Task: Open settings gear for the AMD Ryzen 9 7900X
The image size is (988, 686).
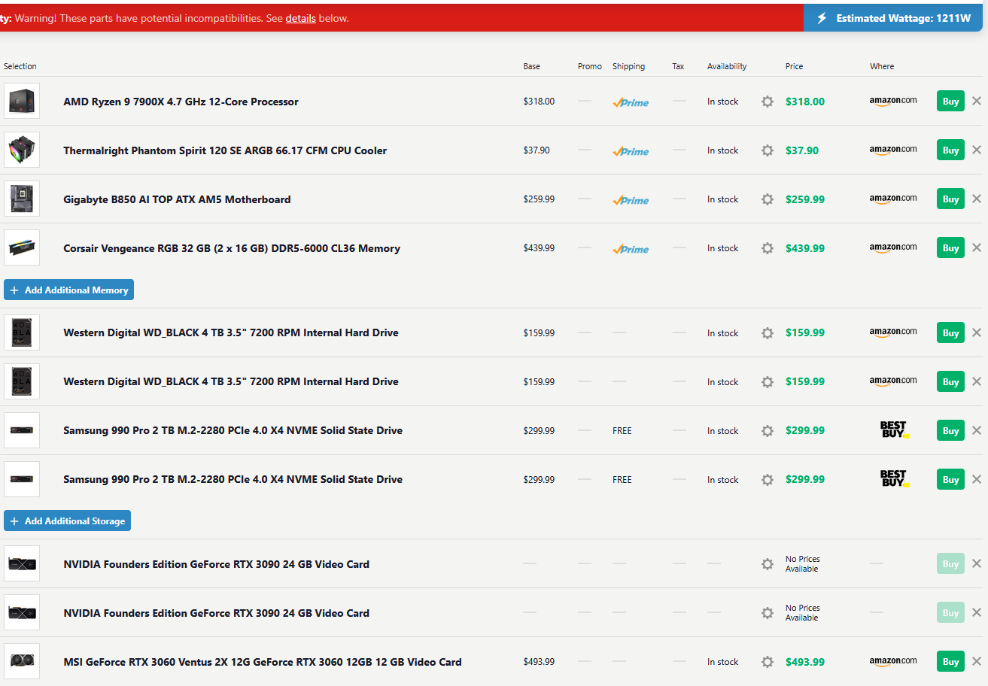Action: pyautogui.click(x=768, y=102)
